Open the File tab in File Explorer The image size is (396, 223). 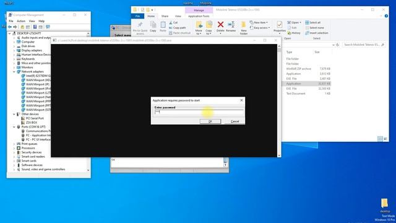(137, 16)
